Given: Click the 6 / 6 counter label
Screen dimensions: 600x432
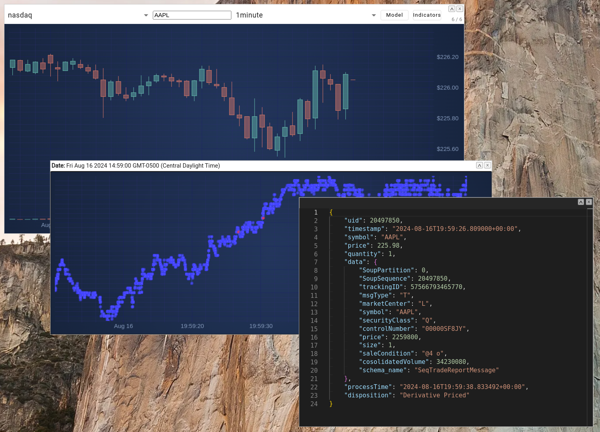Looking at the screenshot, I should [x=457, y=20].
